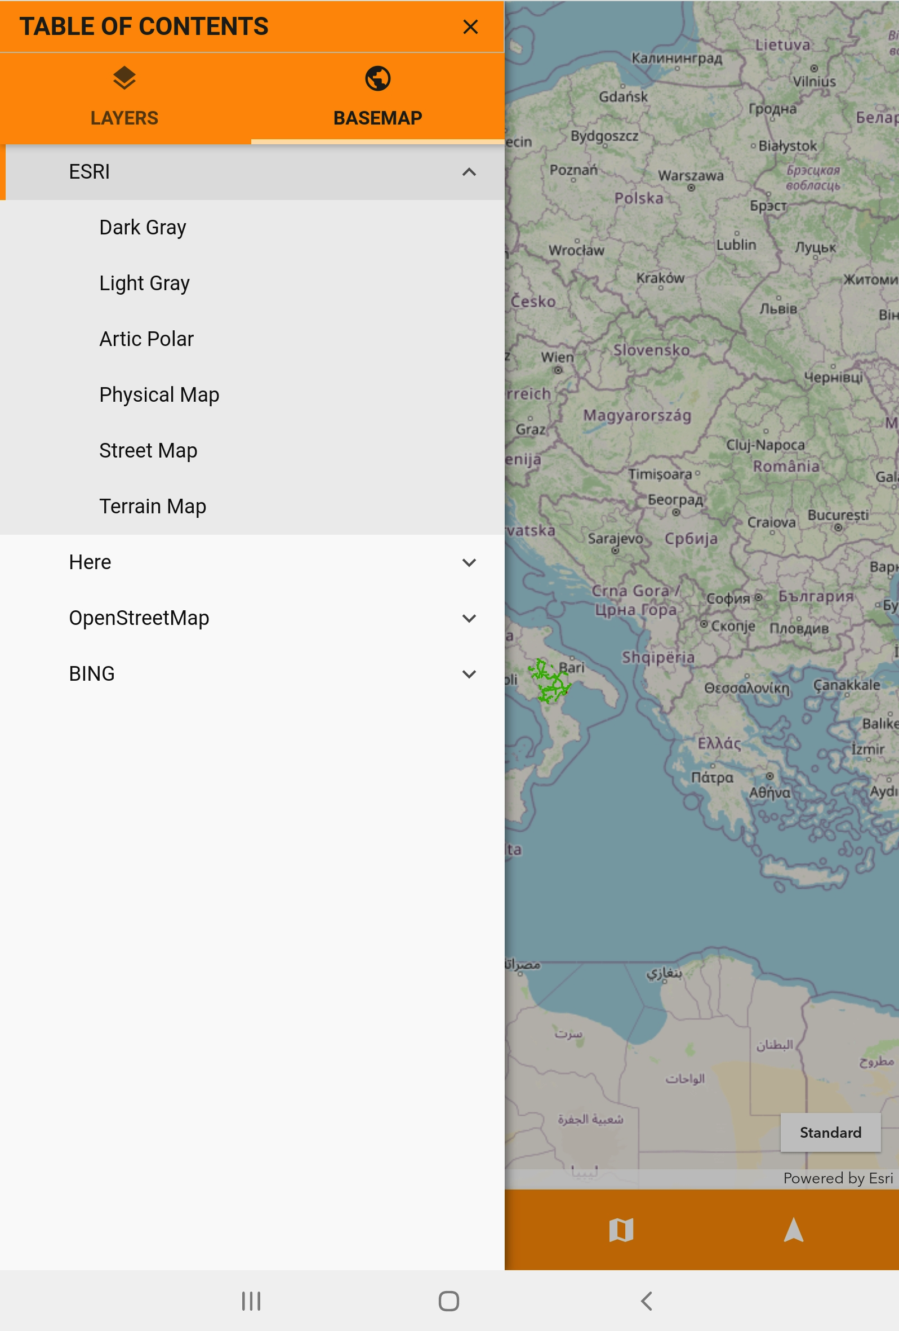899x1331 pixels.
Task: Choose the Light Gray basemap
Action: pyautogui.click(x=252, y=283)
